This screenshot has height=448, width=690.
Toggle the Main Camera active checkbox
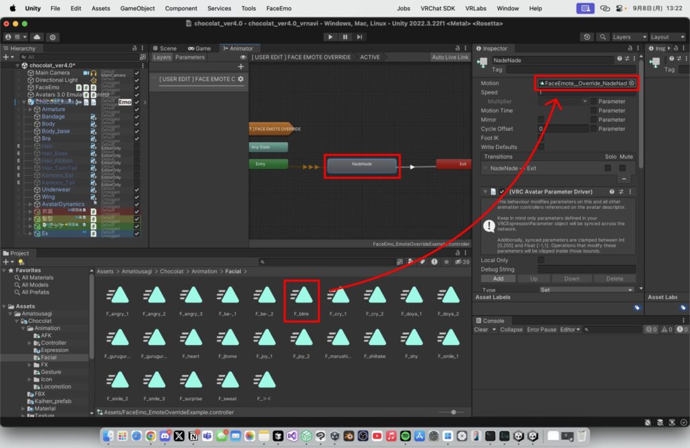137,73
